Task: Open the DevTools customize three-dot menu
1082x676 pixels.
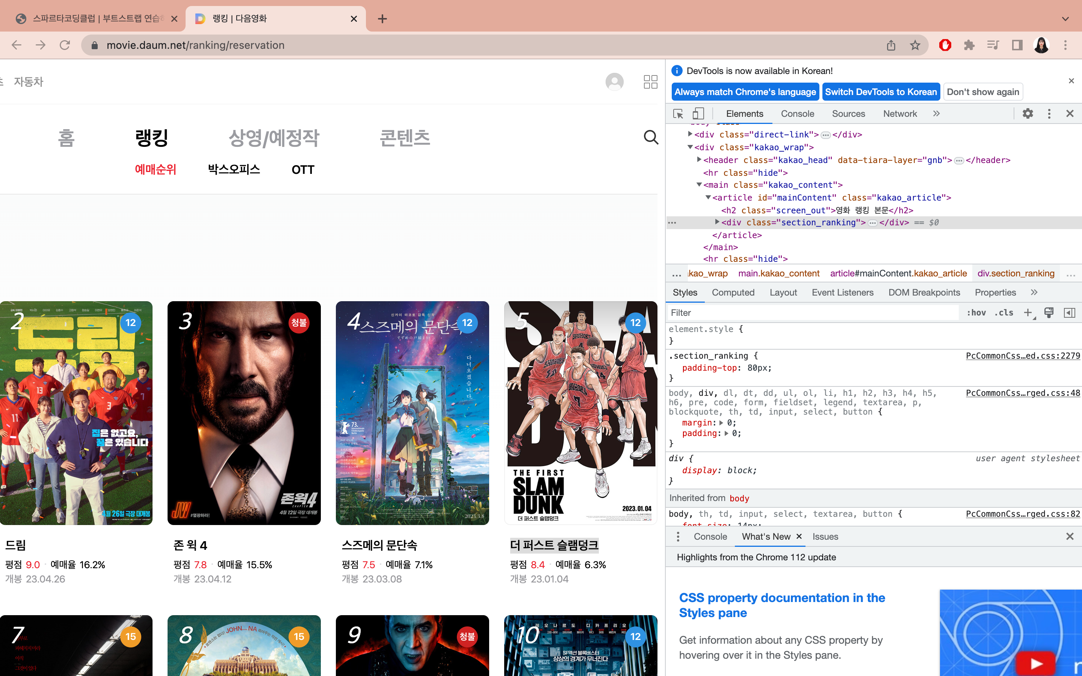Action: 1049,113
